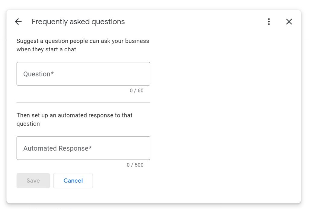The image size is (309, 209).
Task: Open the three-dot more options menu
Action: coord(269,21)
